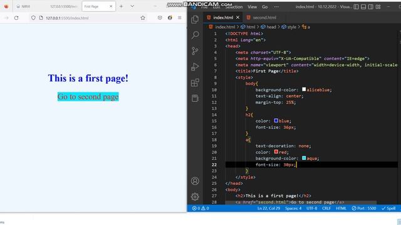Open the Accounts menu icon
This screenshot has height=225, width=401.
coord(195,181)
